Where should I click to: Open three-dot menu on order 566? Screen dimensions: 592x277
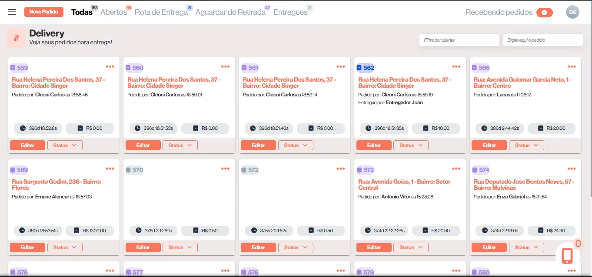pos(572,66)
